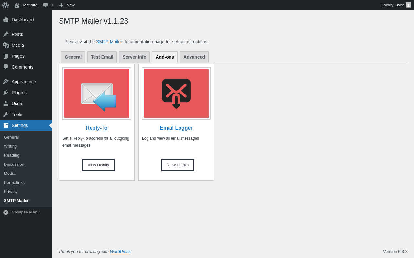The width and height of the screenshot is (414, 258).
Task: Click the Dashboard gauge icon
Action: [x=6, y=20]
